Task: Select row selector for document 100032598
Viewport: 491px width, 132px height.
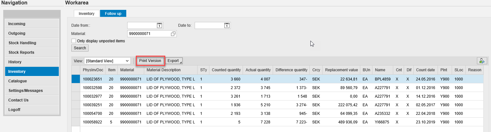Action: tap(75, 88)
